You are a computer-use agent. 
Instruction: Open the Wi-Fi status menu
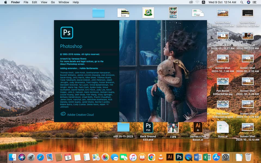click(x=197, y=2)
